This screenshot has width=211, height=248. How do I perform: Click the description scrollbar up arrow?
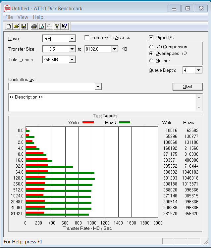(199, 98)
